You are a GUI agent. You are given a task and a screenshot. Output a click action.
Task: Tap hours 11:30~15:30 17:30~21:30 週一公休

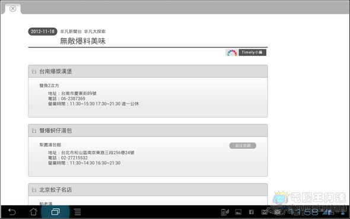(104, 104)
